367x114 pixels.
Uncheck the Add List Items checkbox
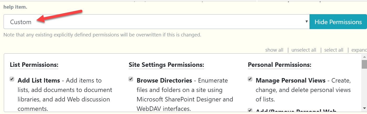[12, 79]
